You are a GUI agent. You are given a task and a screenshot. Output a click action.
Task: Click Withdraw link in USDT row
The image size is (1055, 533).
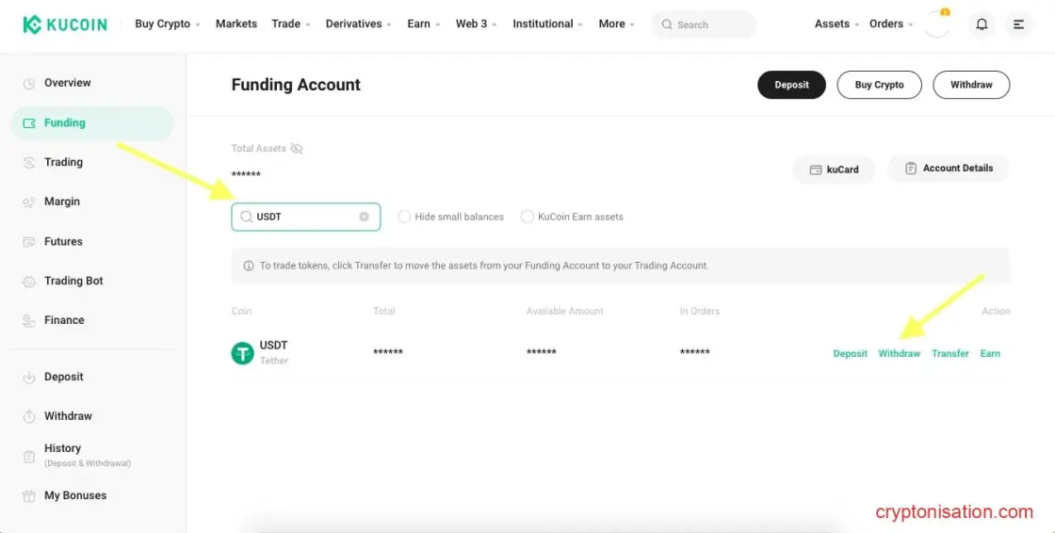(x=899, y=353)
